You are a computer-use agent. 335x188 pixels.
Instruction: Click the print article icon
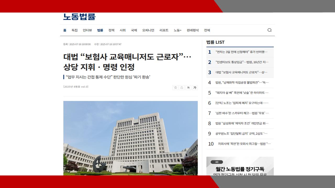[182, 87]
